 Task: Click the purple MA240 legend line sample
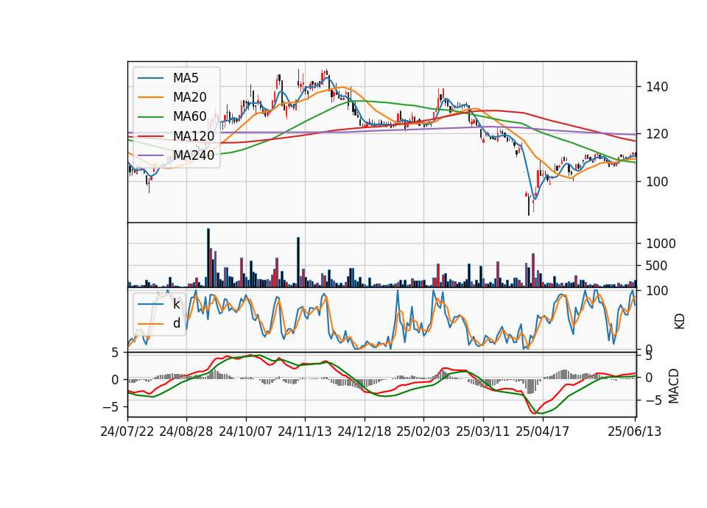point(150,155)
